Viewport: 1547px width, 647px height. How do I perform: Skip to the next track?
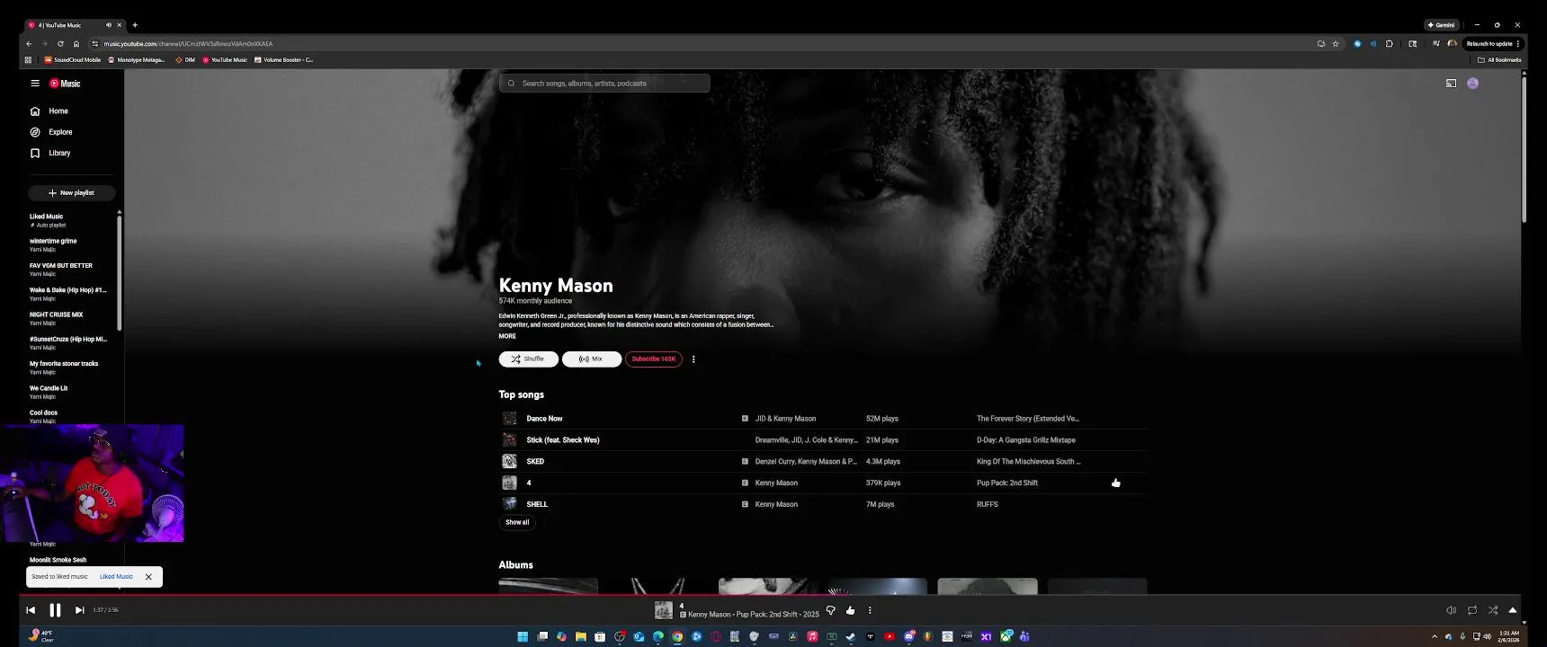click(79, 610)
